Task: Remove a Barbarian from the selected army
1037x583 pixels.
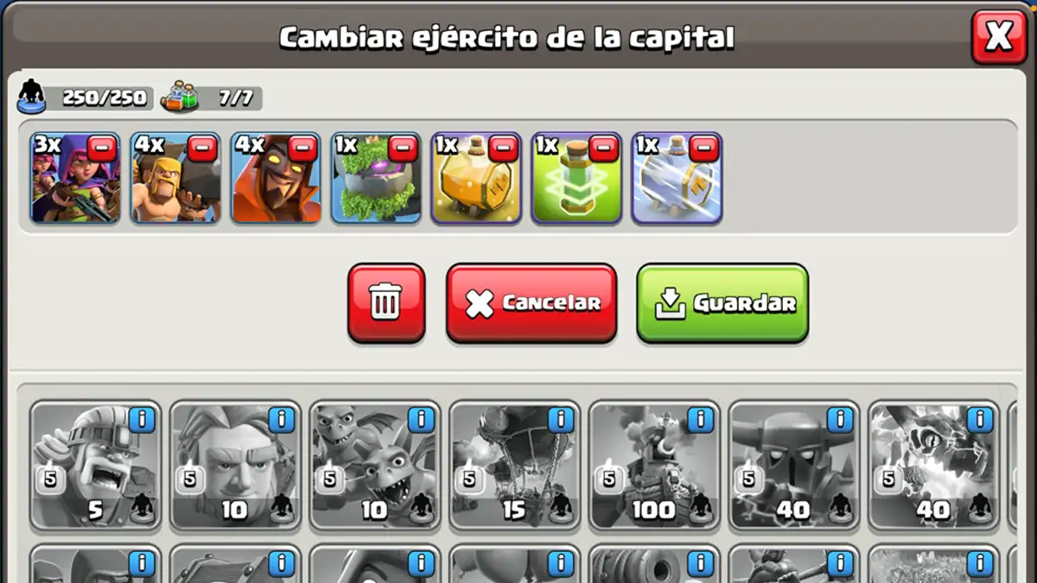Action: 203,149
